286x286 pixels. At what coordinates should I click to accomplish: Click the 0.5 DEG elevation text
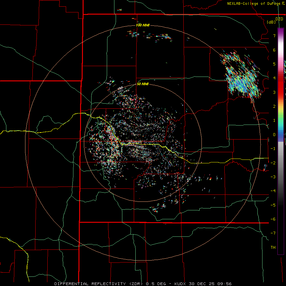coord(156,284)
